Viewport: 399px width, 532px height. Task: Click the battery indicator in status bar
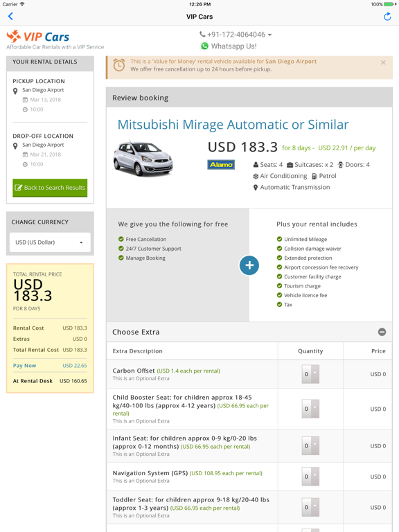tap(390, 4)
